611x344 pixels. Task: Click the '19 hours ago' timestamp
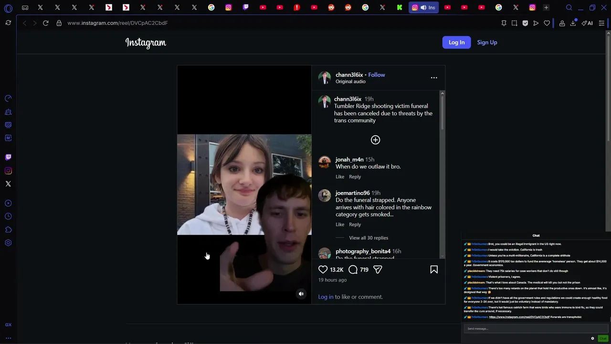pos(332,280)
